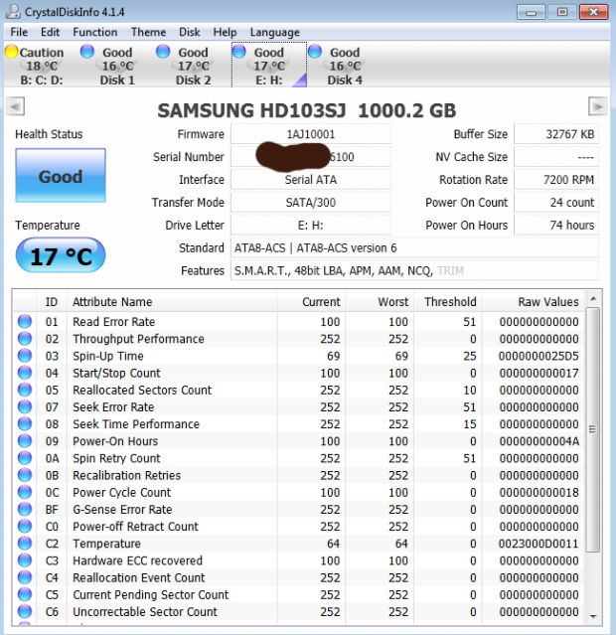The width and height of the screenshot is (616, 635).
Task: Select raw value 0023000D0011 in Temperature row
Action: [x=539, y=543]
